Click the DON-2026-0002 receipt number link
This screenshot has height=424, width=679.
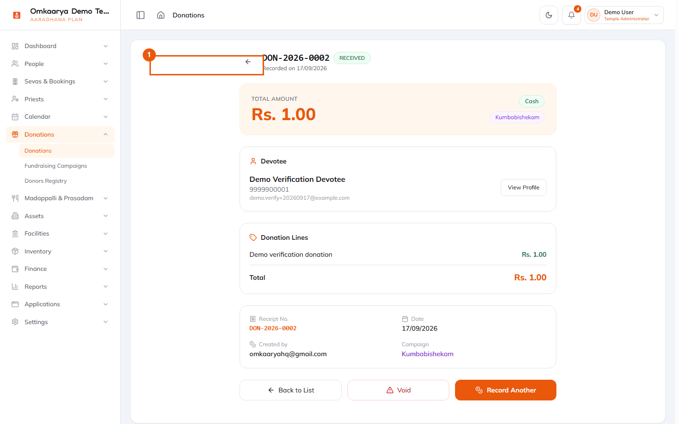click(273, 328)
